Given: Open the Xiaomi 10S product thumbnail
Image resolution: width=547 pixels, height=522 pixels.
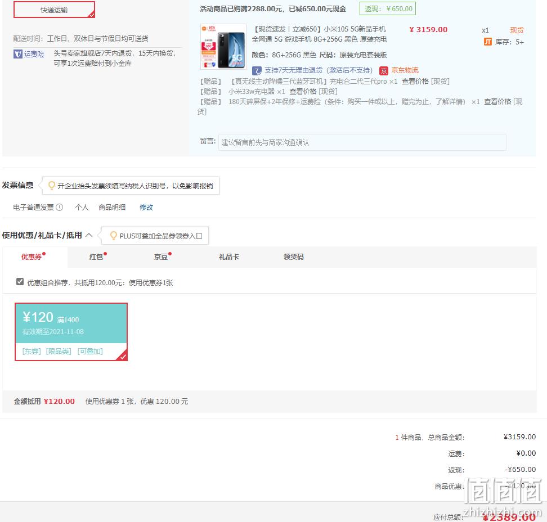Looking at the screenshot, I should pyautogui.click(x=223, y=46).
